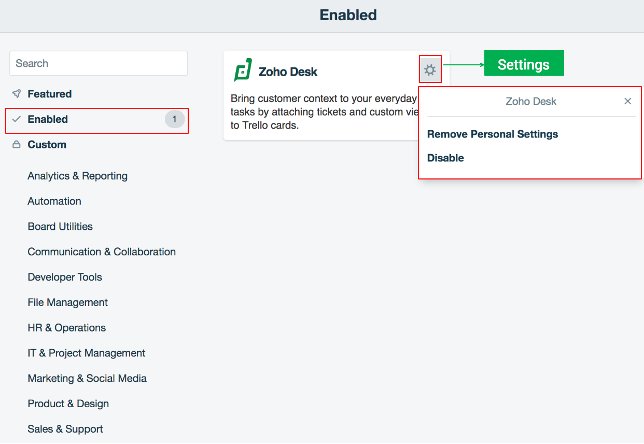Open Analytics & Reporting category
Image resolution: width=644 pixels, height=444 pixels.
click(x=77, y=176)
